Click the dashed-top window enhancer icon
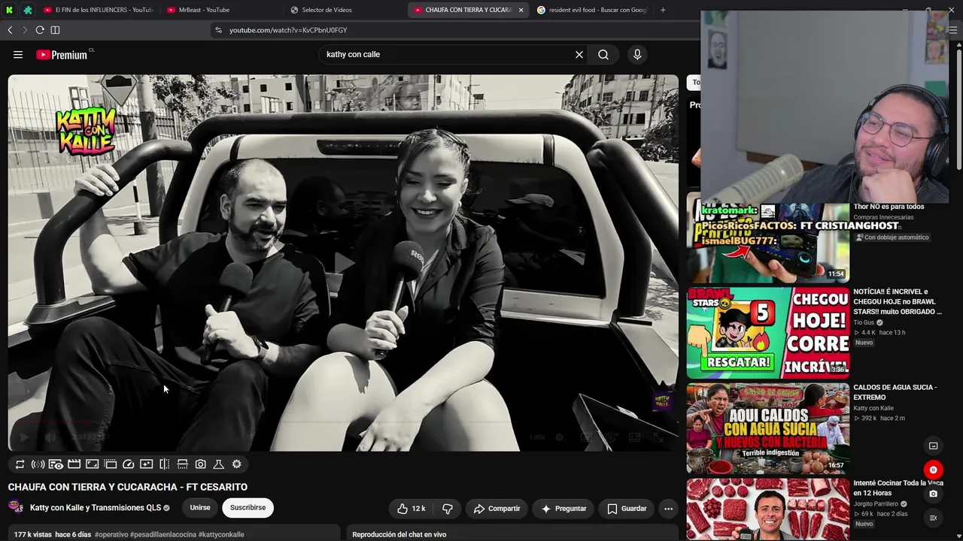 pyautogui.click(x=110, y=464)
